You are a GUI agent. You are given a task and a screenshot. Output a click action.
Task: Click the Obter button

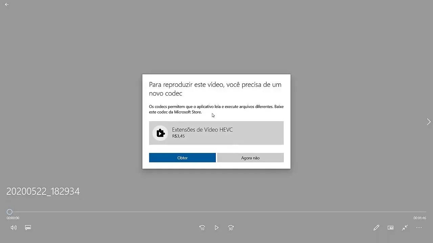(x=182, y=158)
